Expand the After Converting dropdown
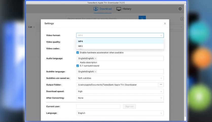This screenshot has height=122, width=212. [120, 98]
